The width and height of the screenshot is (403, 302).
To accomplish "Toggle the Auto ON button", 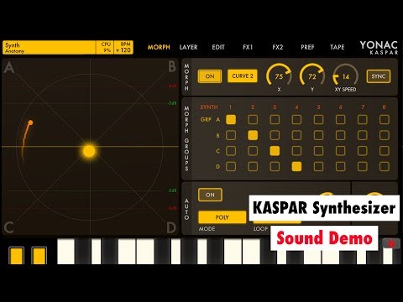I will point(210,195).
